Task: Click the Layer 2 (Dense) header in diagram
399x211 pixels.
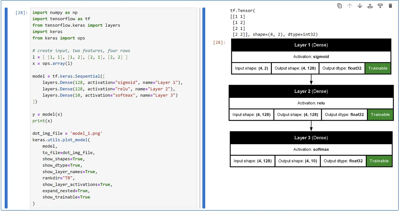Action: click(x=311, y=91)
